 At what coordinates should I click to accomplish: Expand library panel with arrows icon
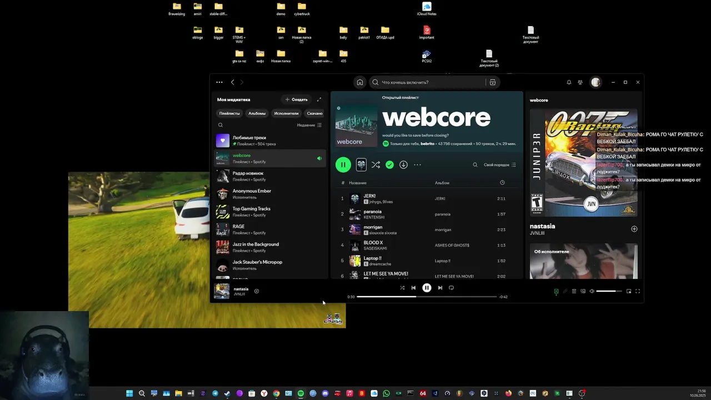pos(319,99)
